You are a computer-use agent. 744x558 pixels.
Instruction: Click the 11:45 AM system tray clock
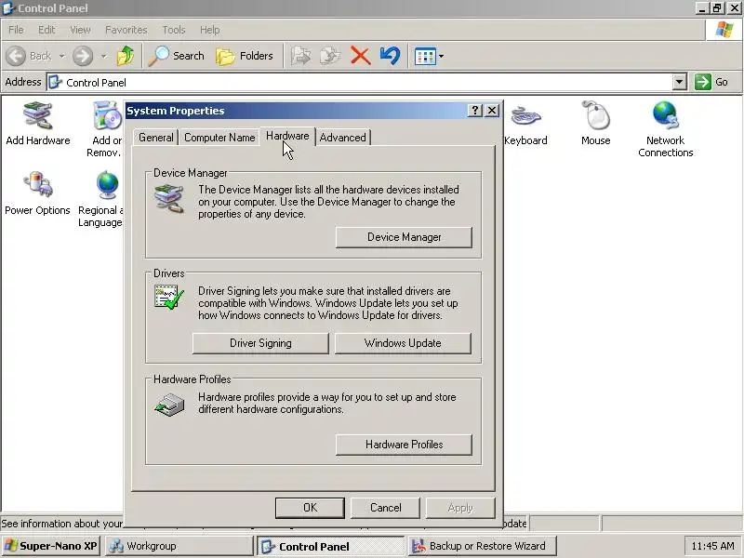(712, 546)
